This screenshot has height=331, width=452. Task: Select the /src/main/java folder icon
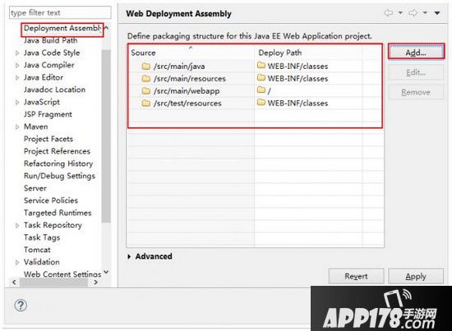(145, 67)
